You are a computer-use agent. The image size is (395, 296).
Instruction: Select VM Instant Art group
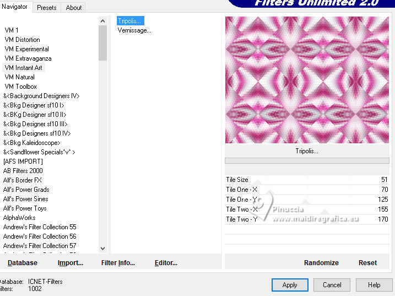(x=23, y=68)
